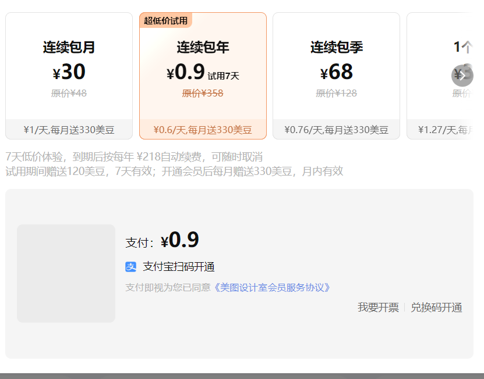Select the 连续包年 ¥0.9 trial plan card
This screenshot has height=379, width=484.
[203, 76]
